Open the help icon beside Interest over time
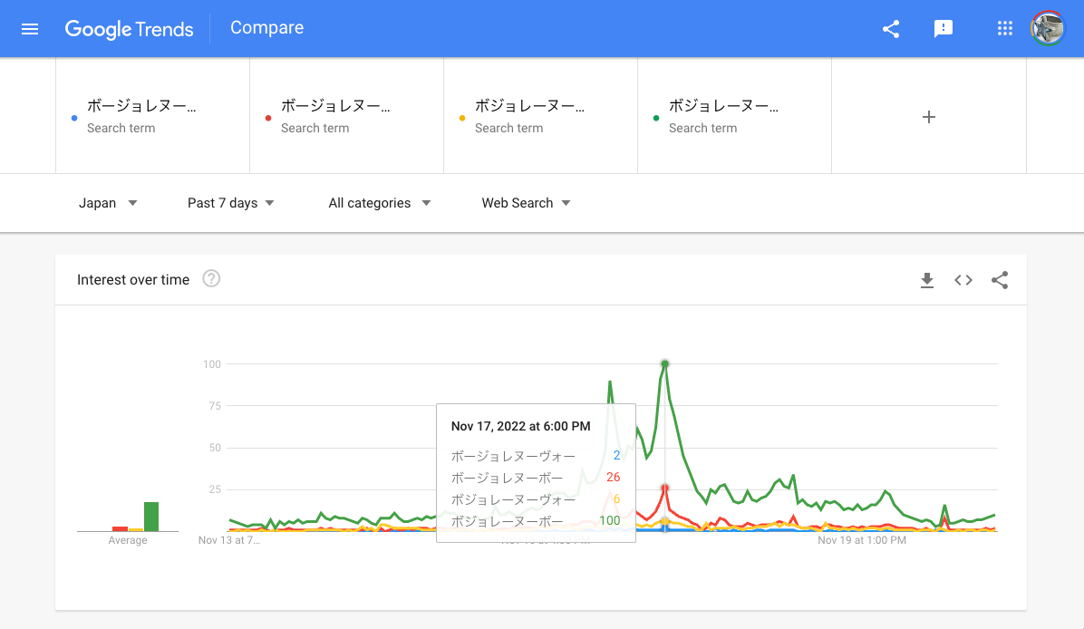The width and height of the screenshot is (1084, 629). tap(211, 279)
